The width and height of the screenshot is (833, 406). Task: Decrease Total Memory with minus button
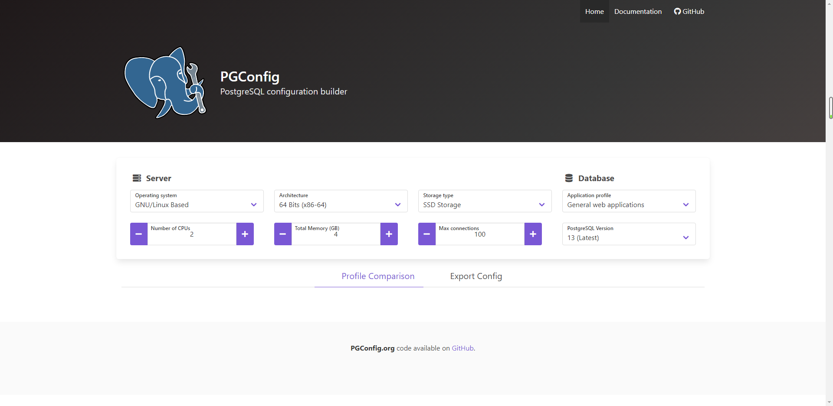point(283,234)
